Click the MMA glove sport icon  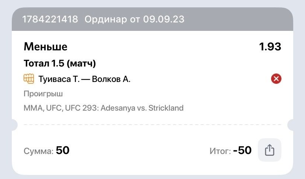click(29, 79)
